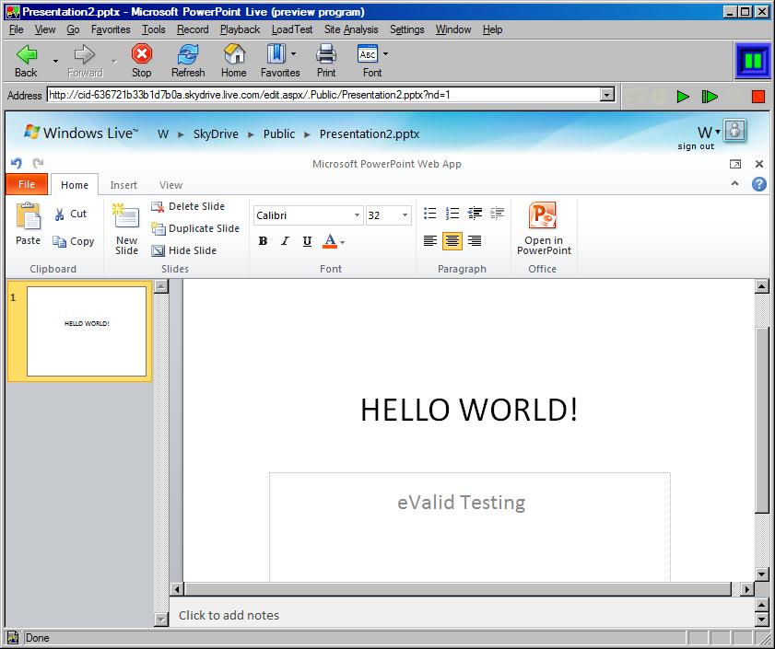Click the play-step green button
The width and height of the screenshot is (775, 649).
pyautogui.click(x=710, y=97)
